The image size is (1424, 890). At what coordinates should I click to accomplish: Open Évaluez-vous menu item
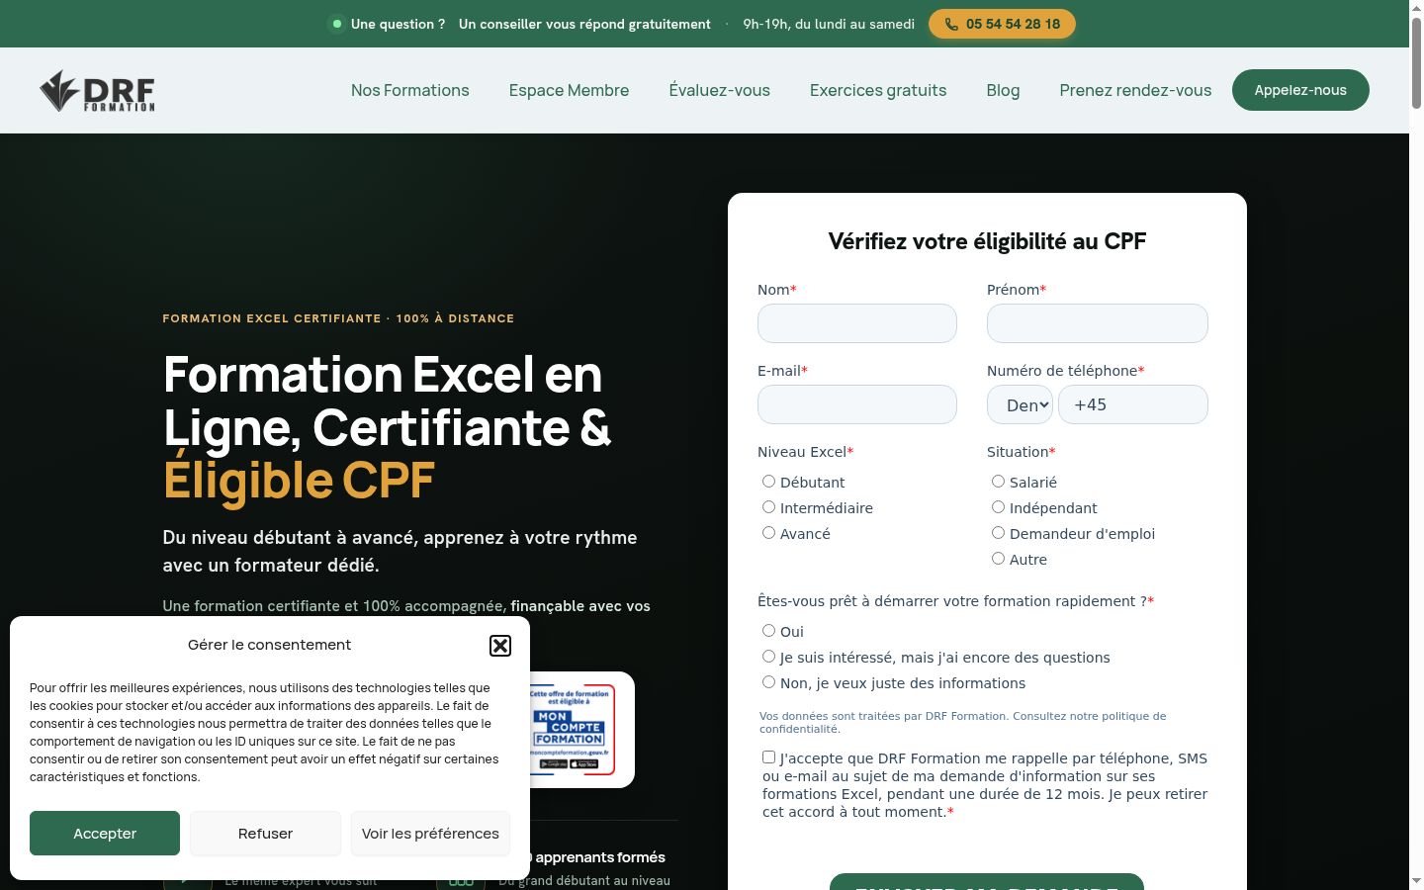pos(719,90)
